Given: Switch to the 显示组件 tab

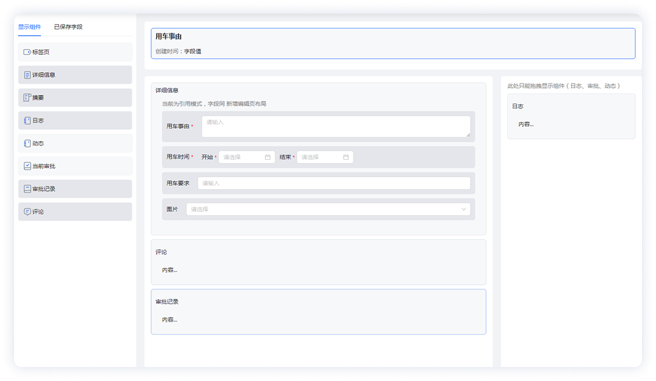Looking at the screenshot, I should [29, 27].
